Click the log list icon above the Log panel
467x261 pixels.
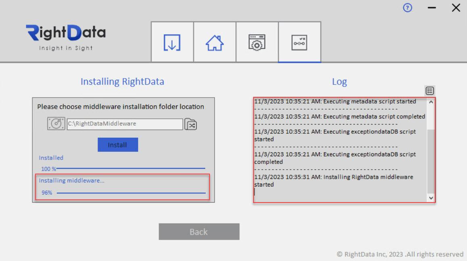429,91
